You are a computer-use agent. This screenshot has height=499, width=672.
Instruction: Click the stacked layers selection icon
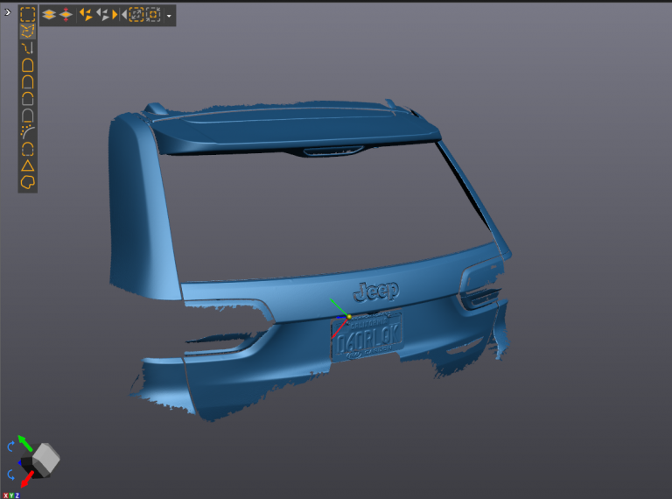point(49,15)
